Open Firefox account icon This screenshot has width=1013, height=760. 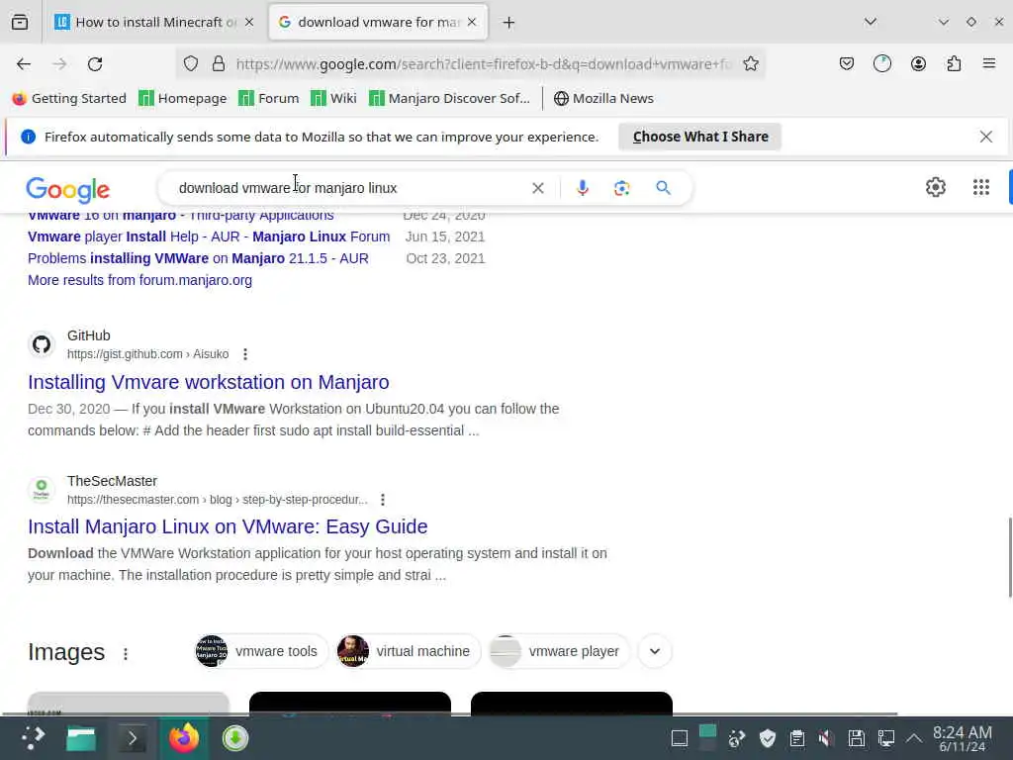click(918, 63)
